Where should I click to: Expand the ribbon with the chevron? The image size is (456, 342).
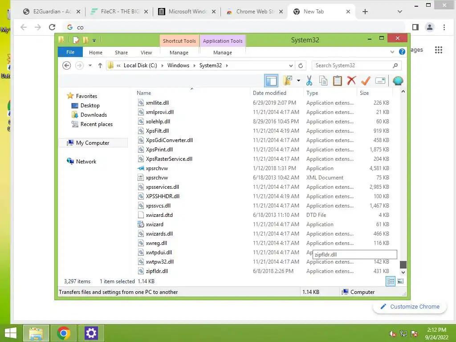coord(392,52)
